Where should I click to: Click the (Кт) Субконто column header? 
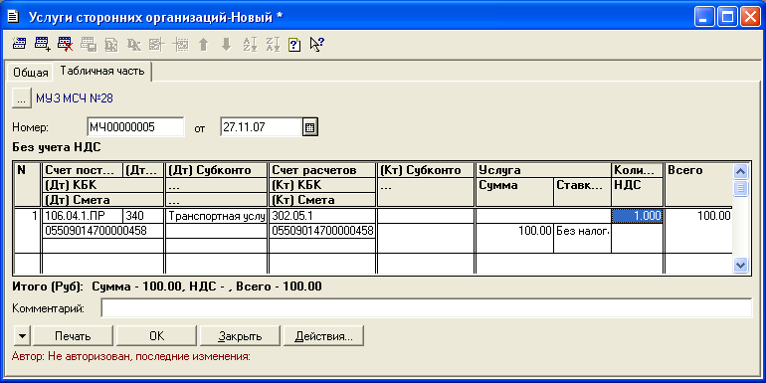(426, 170)
